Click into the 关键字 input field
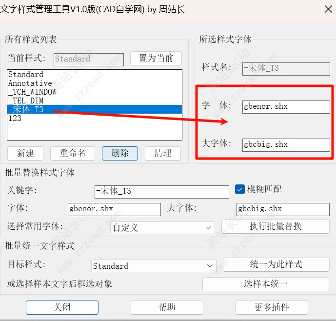Image resolution: width=336 pixels, height=321 pixels. click(x=161, y=192)
